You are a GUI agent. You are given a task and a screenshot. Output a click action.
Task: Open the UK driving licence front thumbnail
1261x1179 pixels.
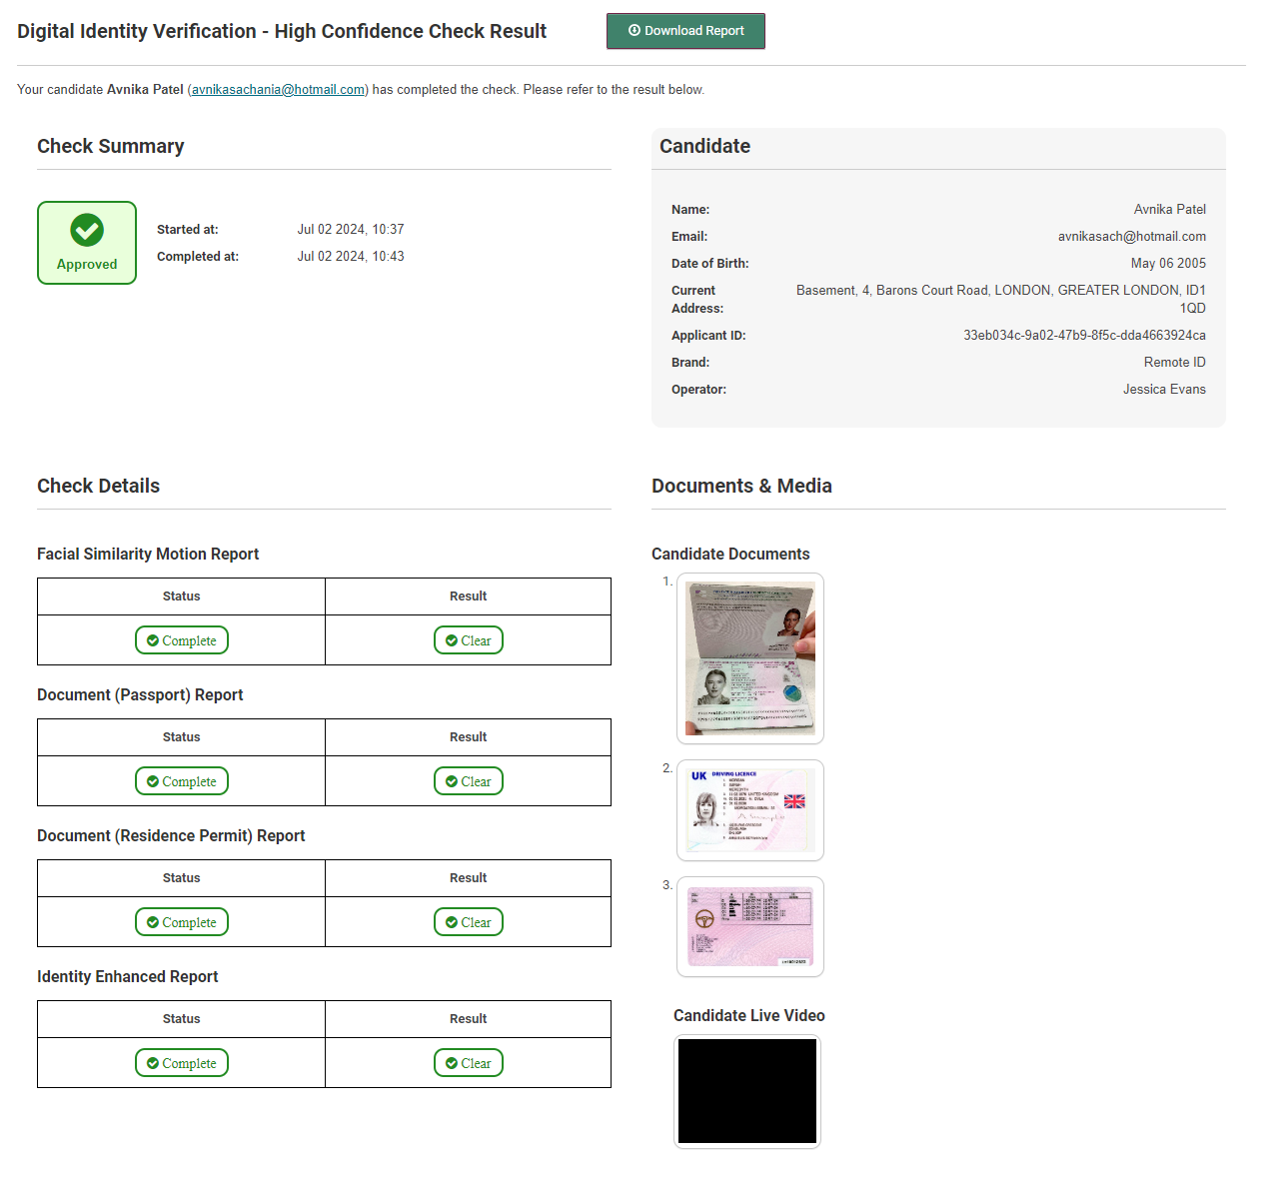(749, 810)
